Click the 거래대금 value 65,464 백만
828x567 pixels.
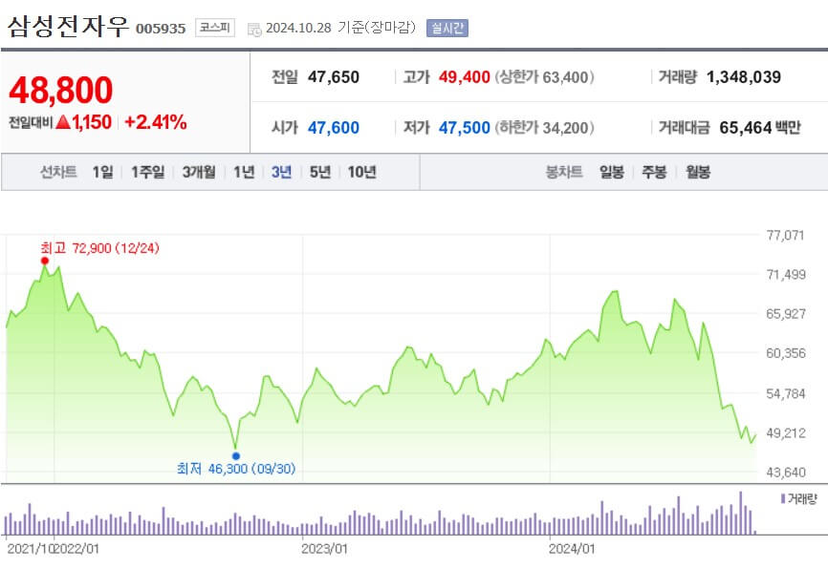(760, 128)
